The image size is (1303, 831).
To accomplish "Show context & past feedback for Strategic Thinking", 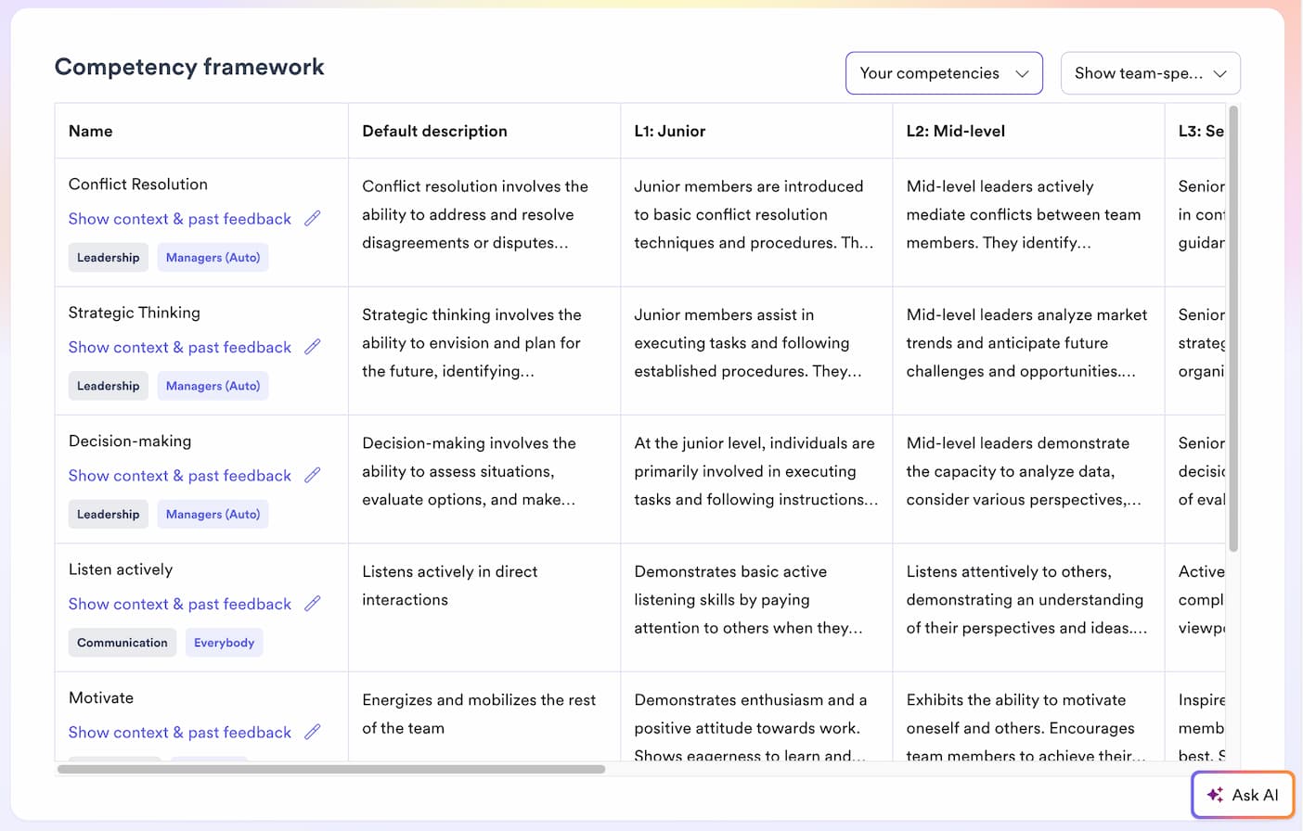I will (x=179, y=347).
